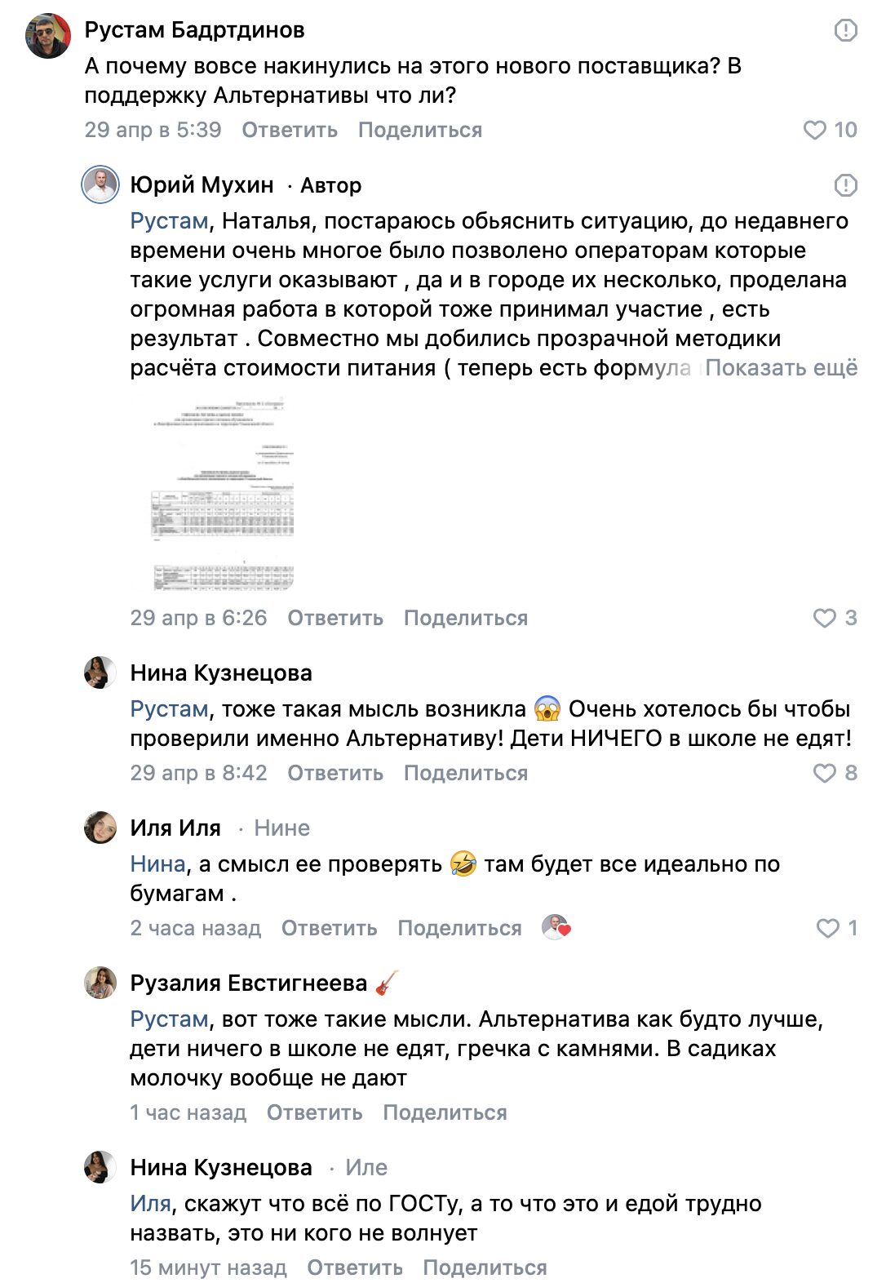The image size is (886, 1283).
Task: Expand Юрий Мухин's reply with Показать ещё
Action: (x=781, y=368)
